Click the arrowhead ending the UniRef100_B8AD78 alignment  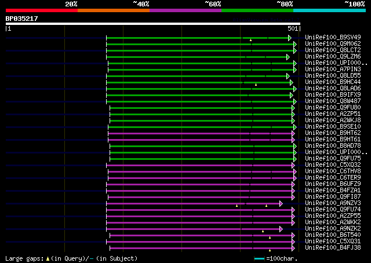tap(295, 146)
